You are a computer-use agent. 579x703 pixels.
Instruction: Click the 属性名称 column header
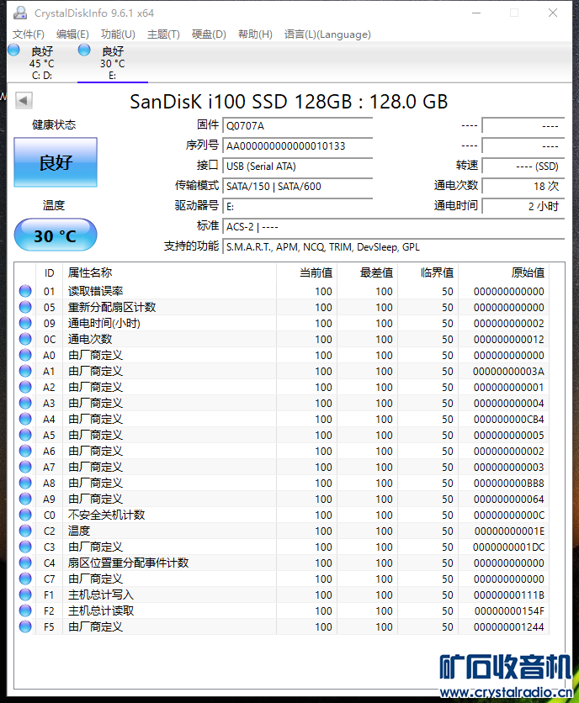click(x=170, y=272)
